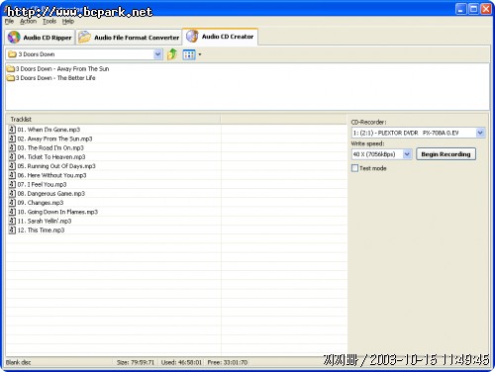
Task: Click the Away From The Sun folder icon
Action: (11, 68)
